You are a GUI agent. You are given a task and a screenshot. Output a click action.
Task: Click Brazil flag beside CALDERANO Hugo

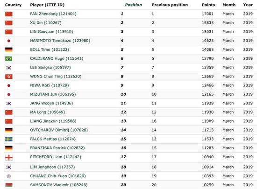point(9,59)
